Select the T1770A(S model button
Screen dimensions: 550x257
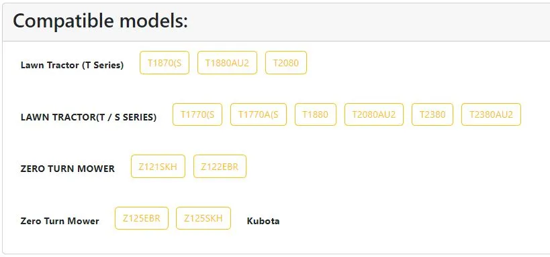258,114
